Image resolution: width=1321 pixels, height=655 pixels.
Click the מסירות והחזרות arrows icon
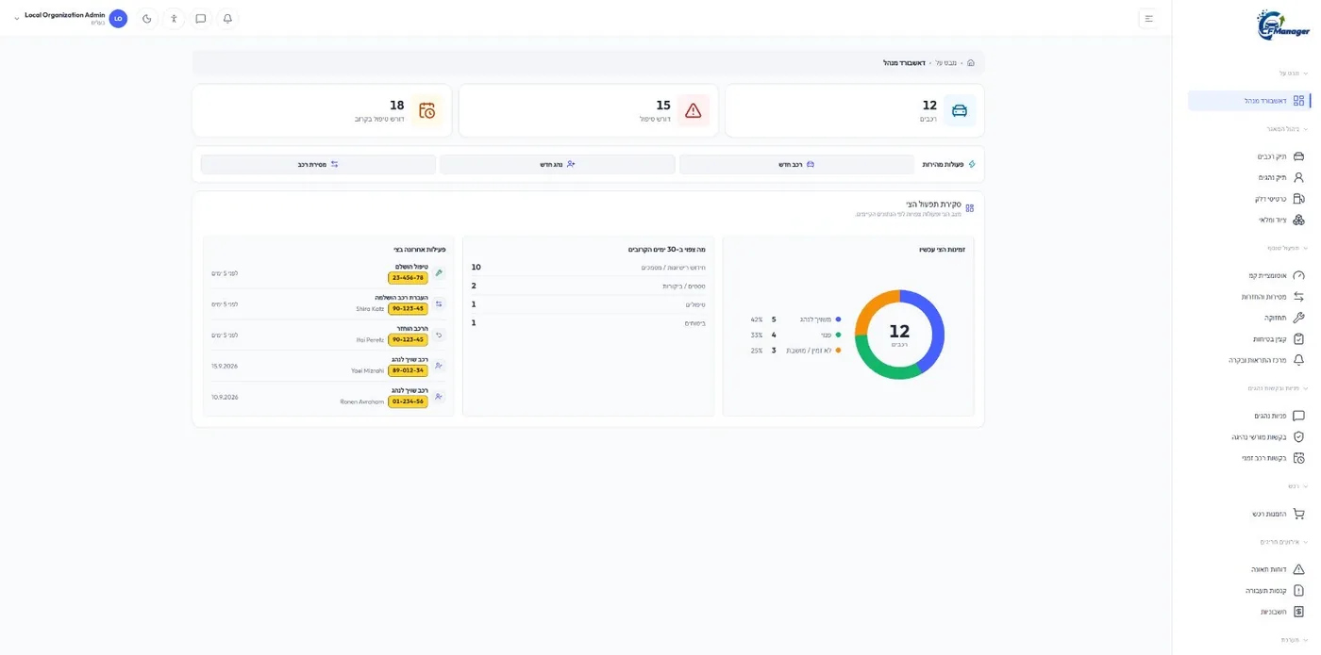(x=1298, y=297)
